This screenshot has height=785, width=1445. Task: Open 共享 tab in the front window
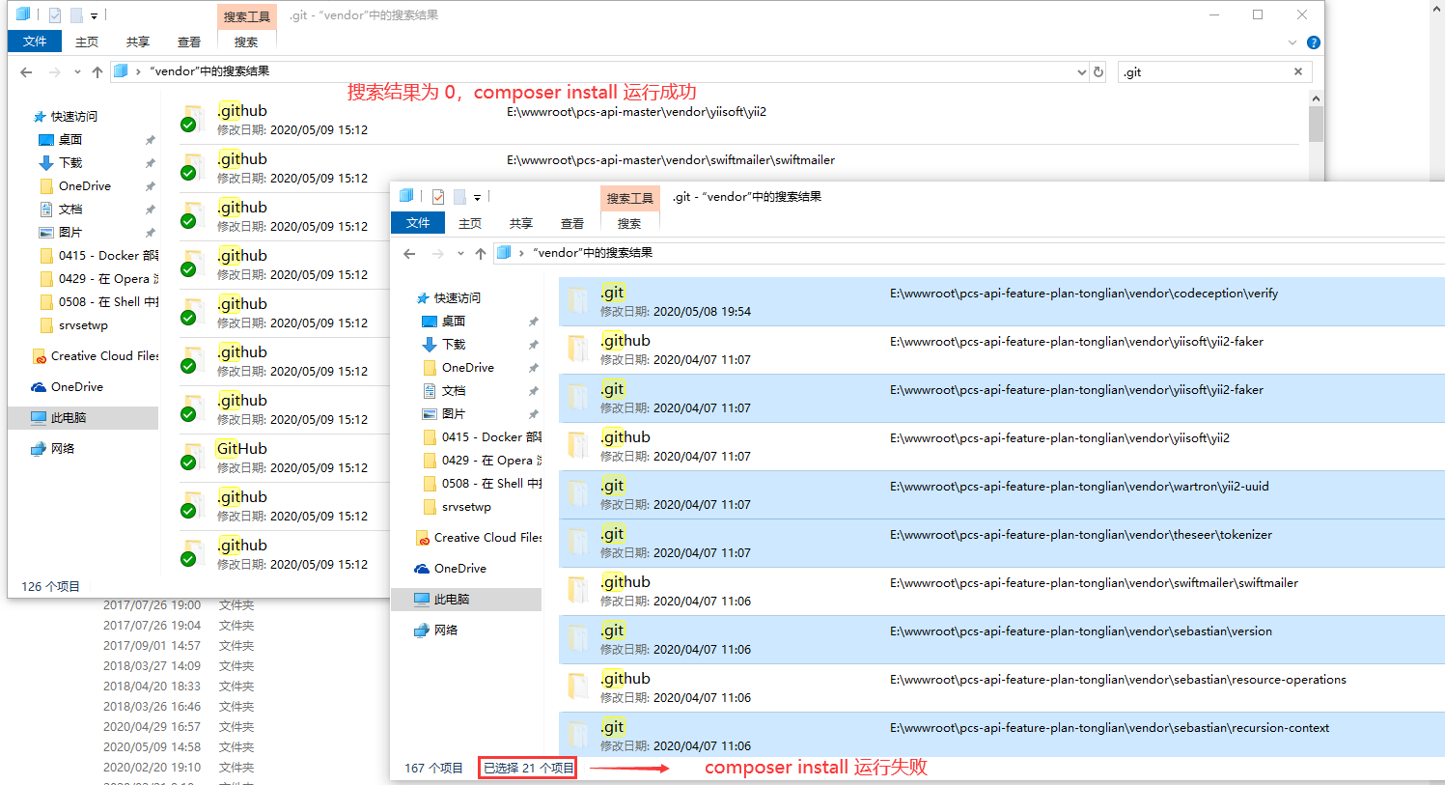coord(521,223)
